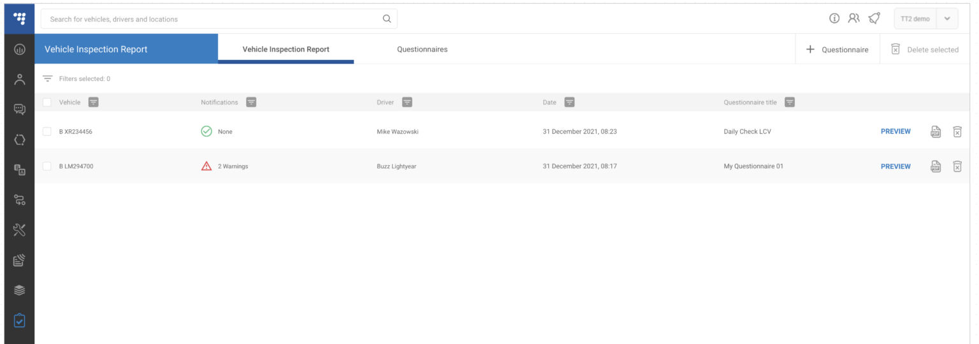Preview the My Questionnaire 01 report
Image resolution: width=979 pixels, height=344 pixels.
tap(896, 166)
